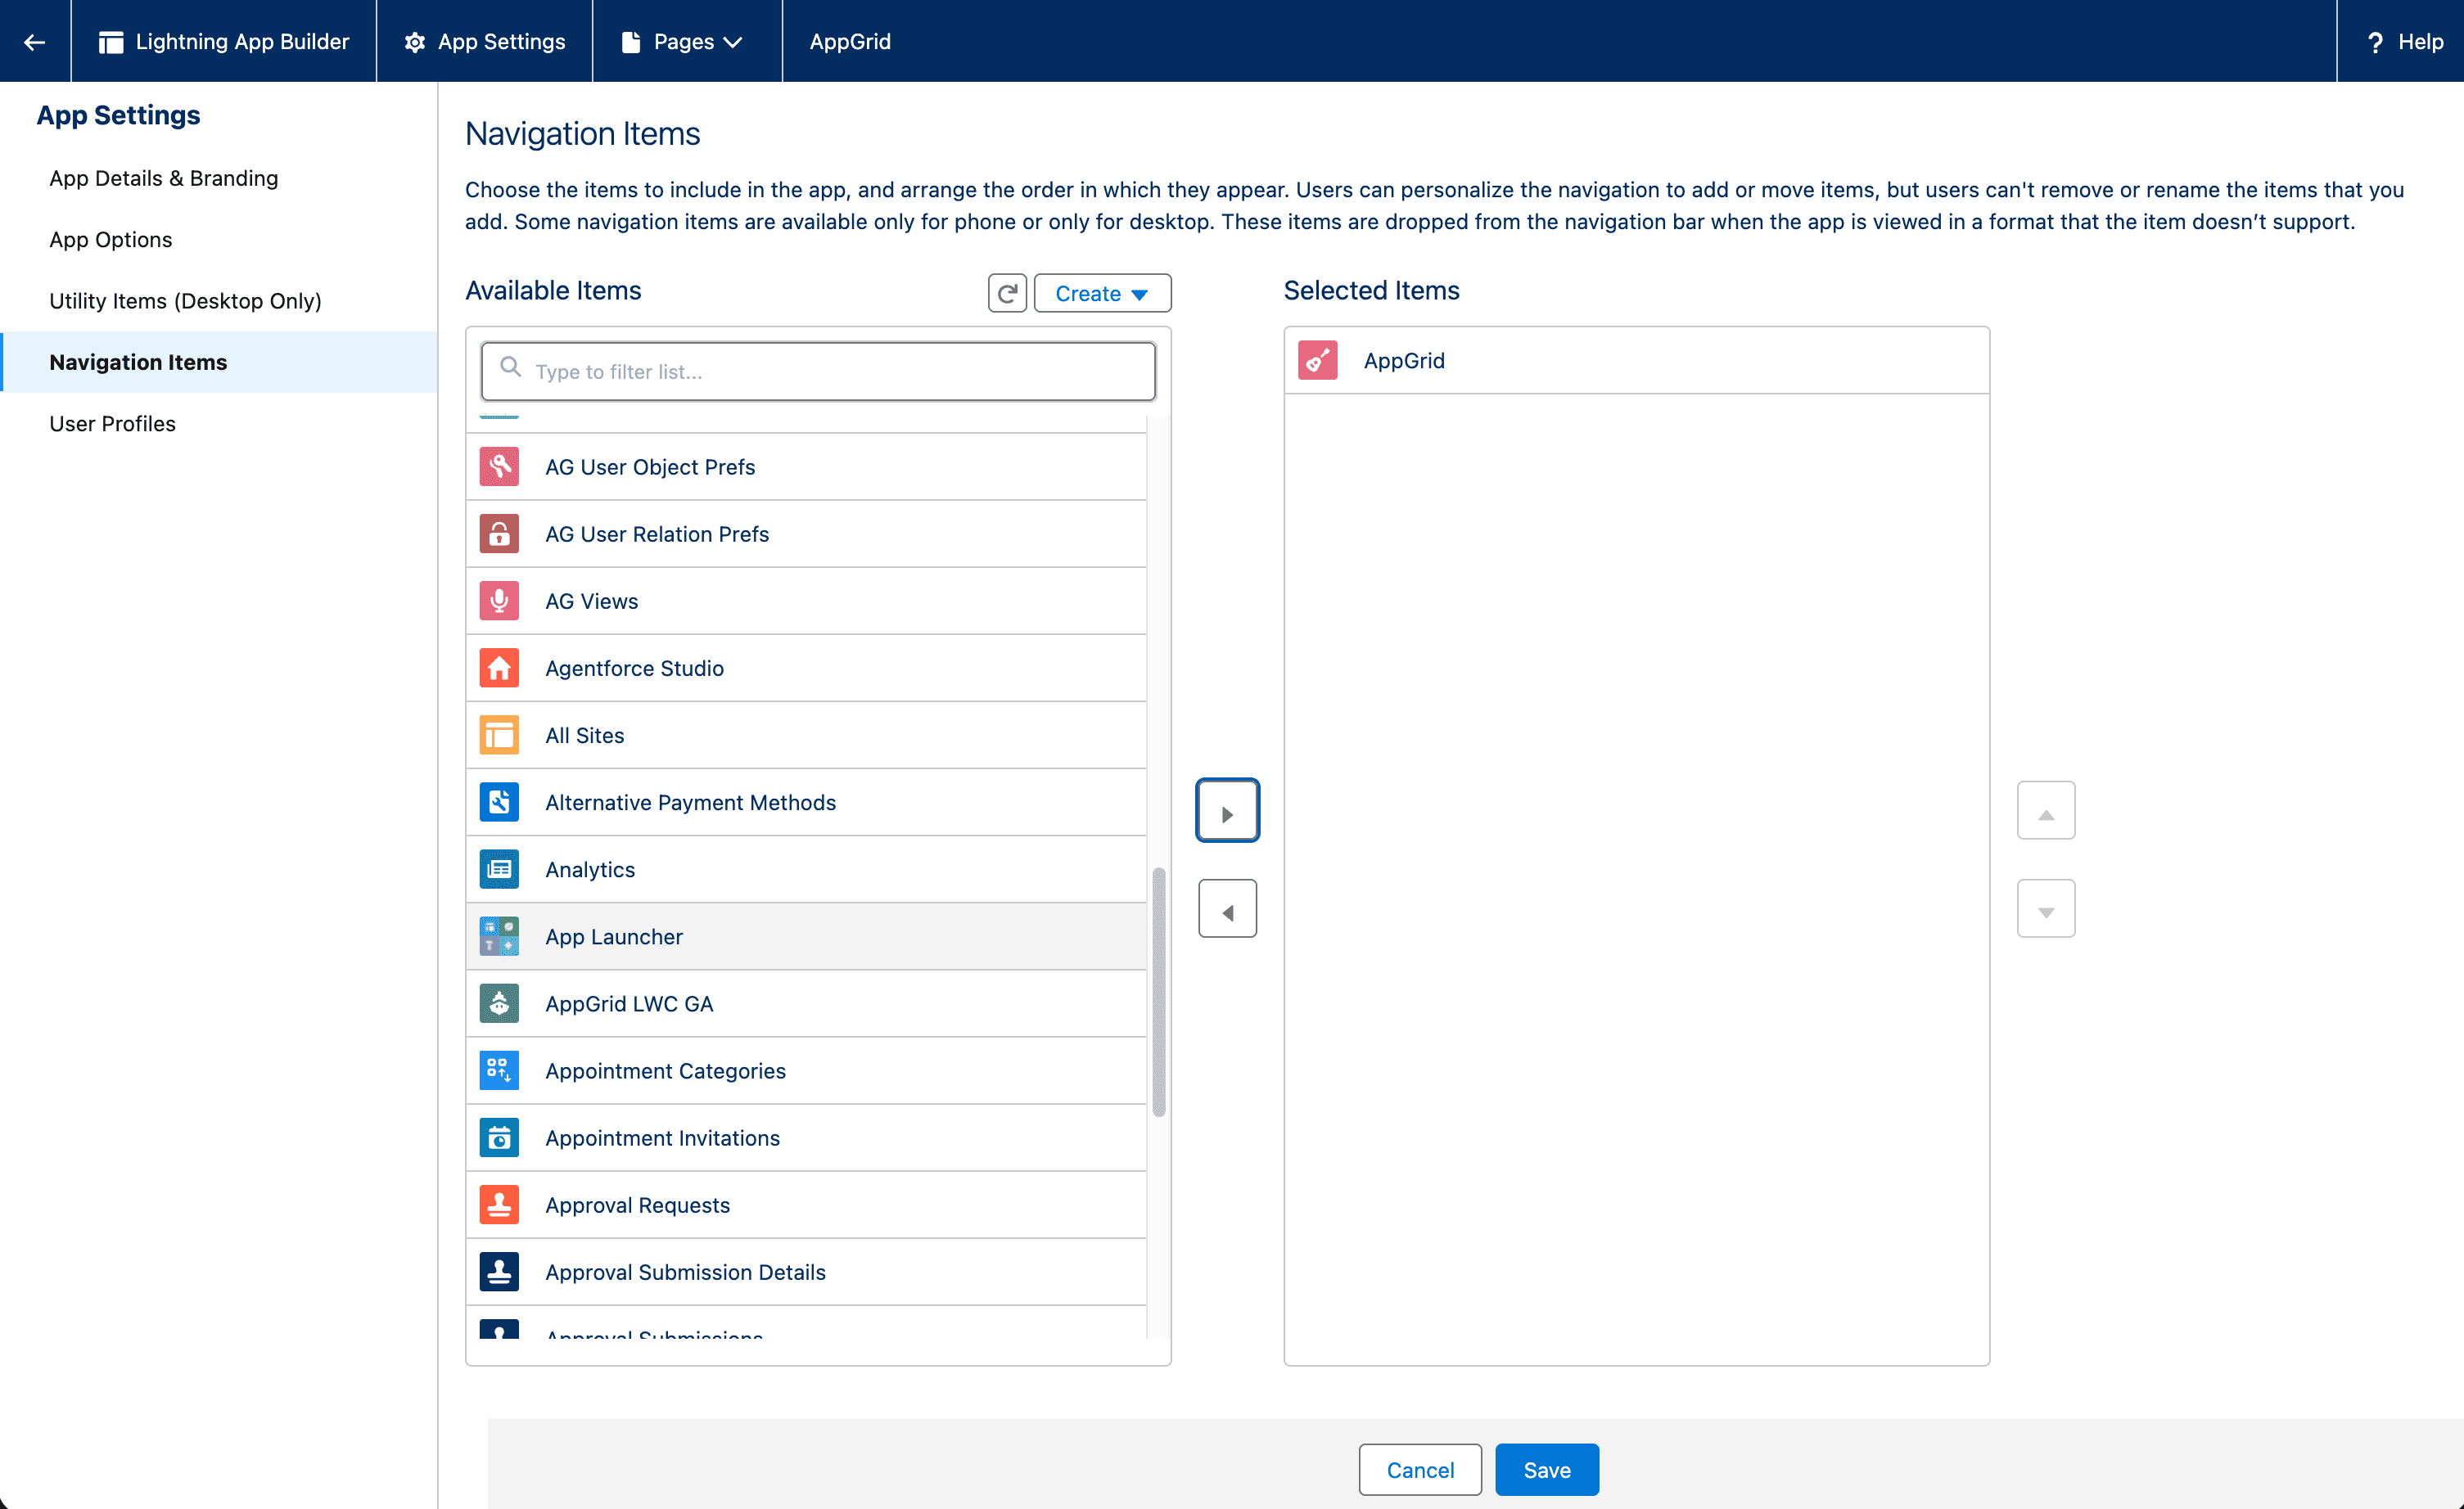Click the refresh available items icon
The height and width of the screenshot is (1509, 2464).
(1007, 294)
